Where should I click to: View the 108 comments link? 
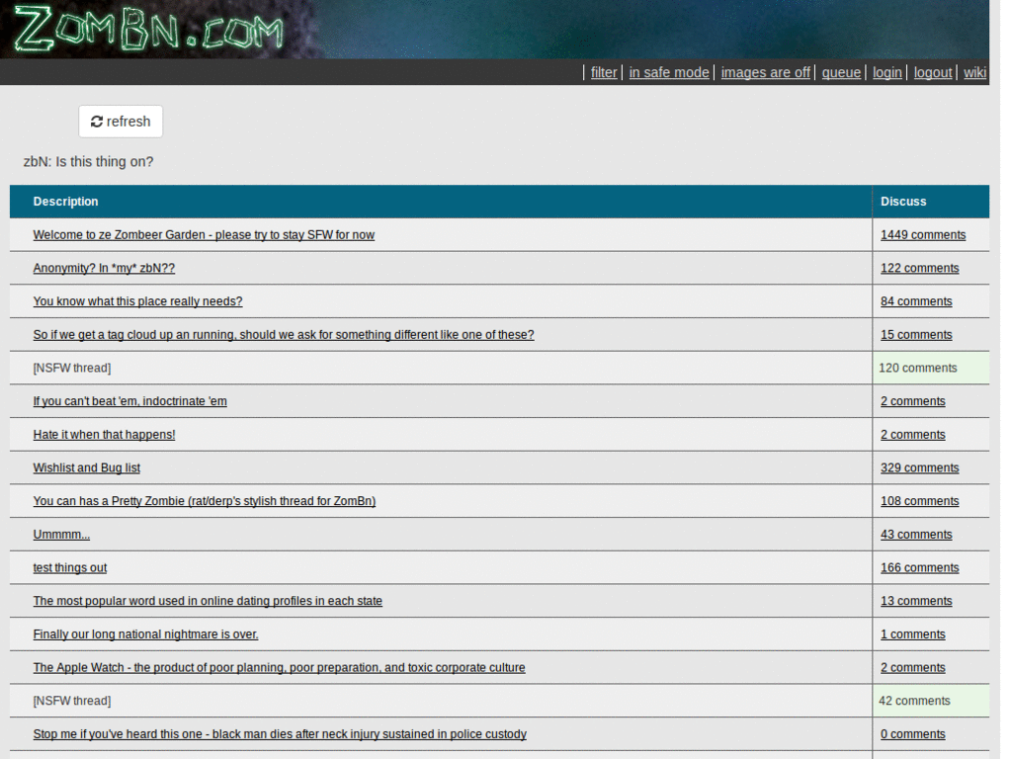pos(920,501)
